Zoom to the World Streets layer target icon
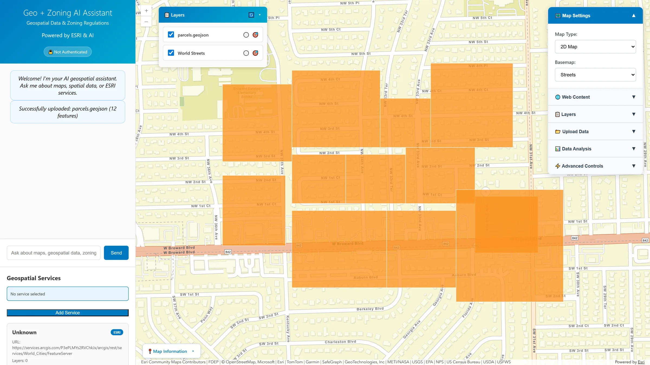This screenshot has width=650, height=365. pos(255,53)
